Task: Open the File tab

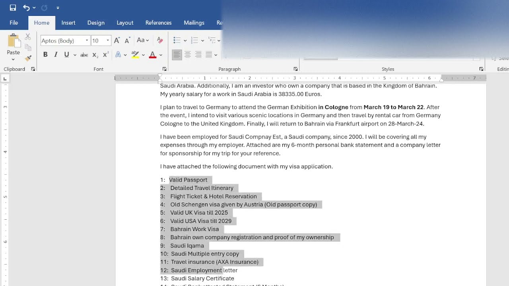Action: click(x=14, y=23)
